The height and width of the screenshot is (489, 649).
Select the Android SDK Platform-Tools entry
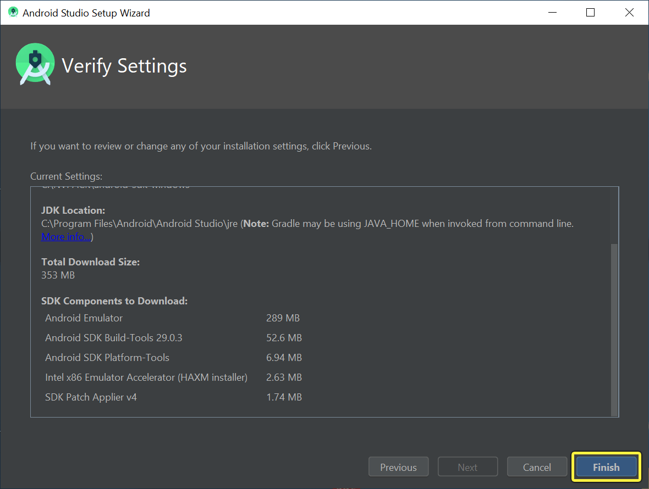click(107, 357)
